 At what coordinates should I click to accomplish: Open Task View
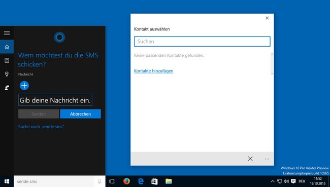point(112,181)
